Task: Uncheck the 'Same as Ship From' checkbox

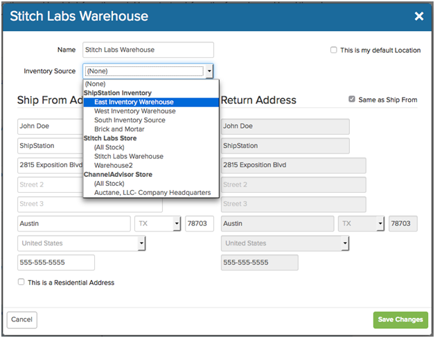Action: point(352,100)
